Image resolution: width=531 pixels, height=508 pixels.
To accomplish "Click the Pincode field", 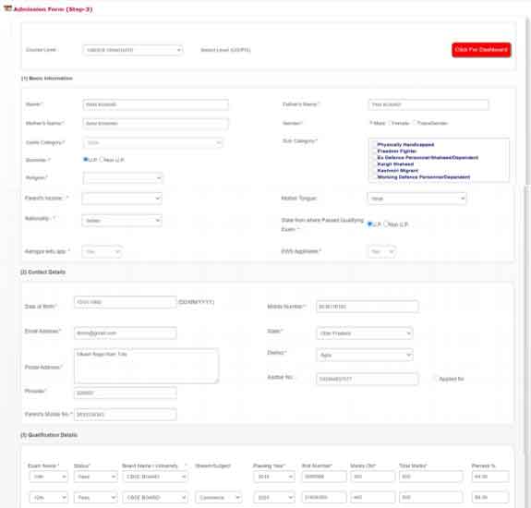I will 126,393.
